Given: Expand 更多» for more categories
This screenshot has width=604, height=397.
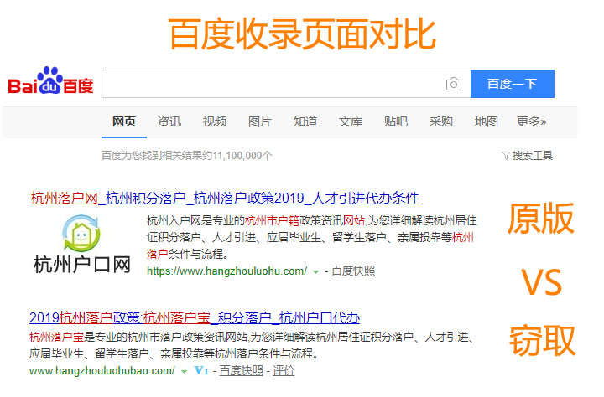Looking at the screenshot, I should pos(531,121).
